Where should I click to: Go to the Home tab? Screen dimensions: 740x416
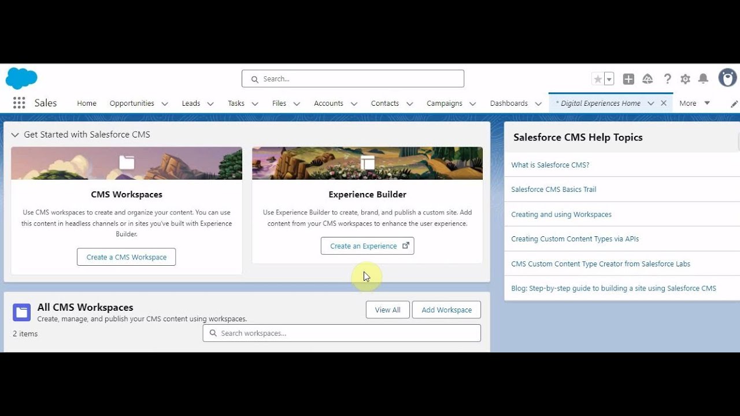tap(87, 103)
